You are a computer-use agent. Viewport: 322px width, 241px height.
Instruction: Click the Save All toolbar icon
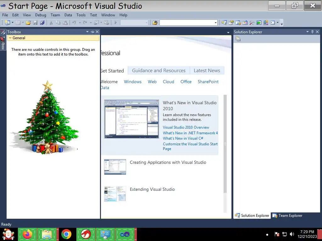(42, 23)
